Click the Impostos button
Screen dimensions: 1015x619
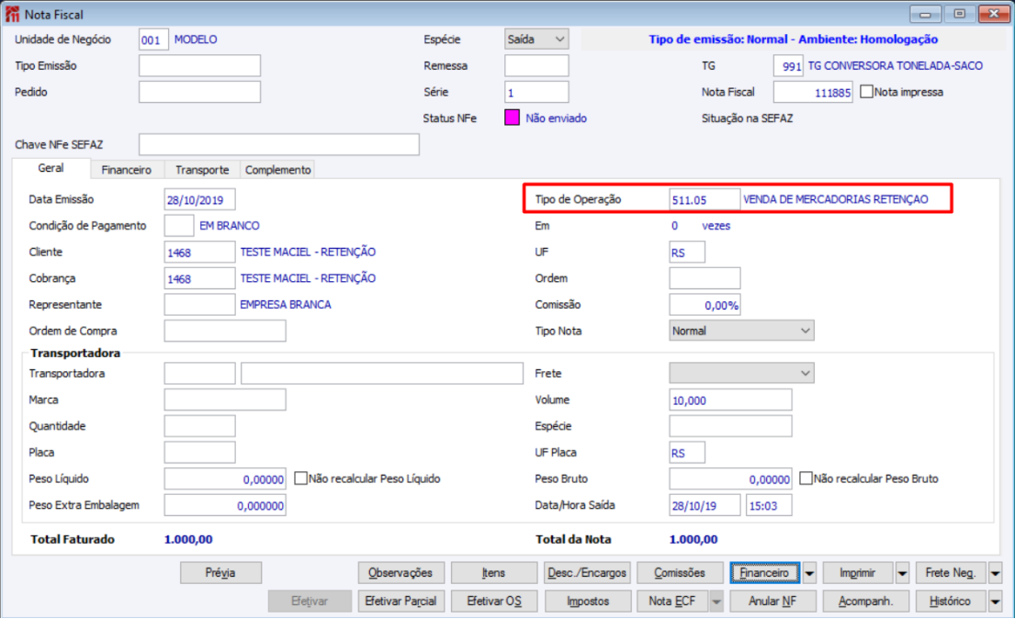click(588, 602)
